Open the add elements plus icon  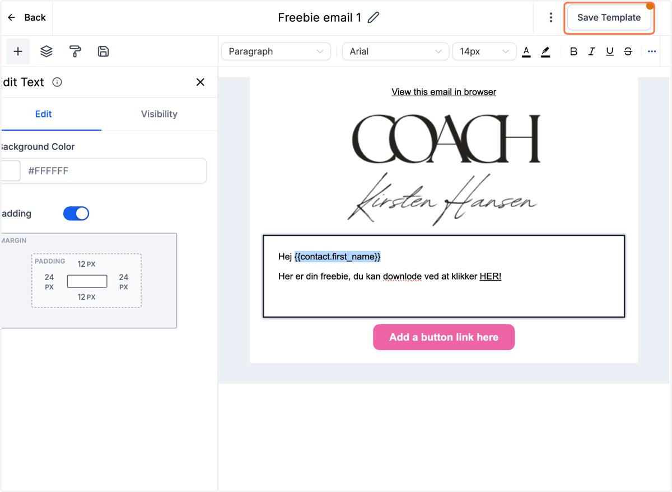pos(18,51)
